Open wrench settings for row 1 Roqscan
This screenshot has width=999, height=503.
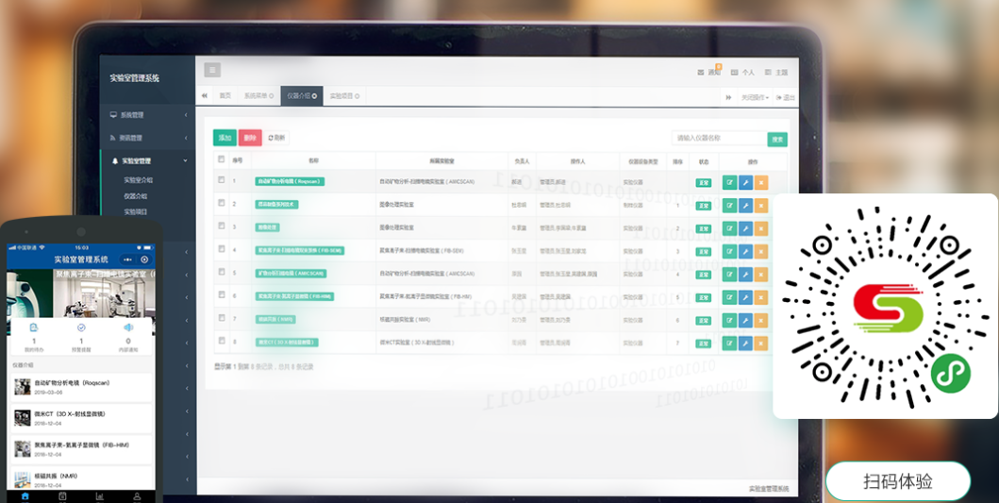[x=745, y=182]
